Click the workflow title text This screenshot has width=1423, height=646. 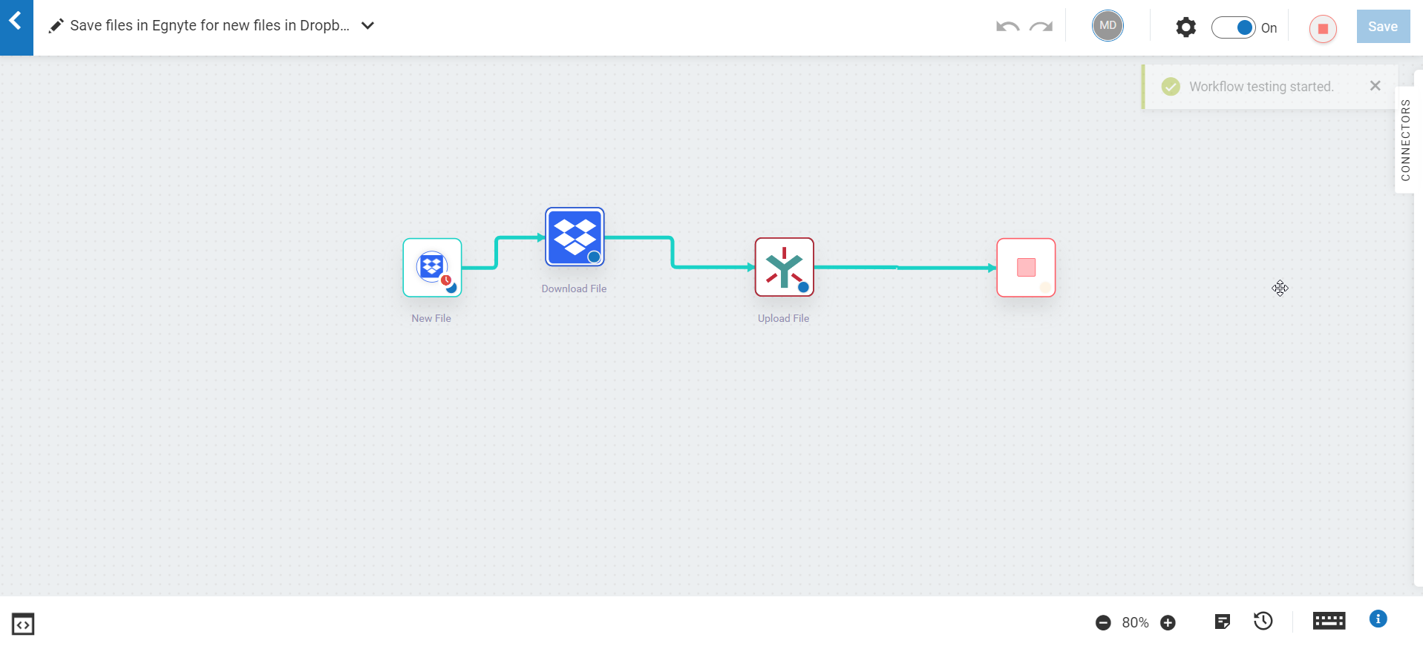point(209,25)
